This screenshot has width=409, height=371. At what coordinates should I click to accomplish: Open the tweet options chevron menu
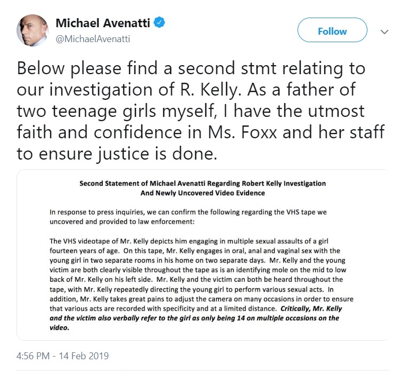point(384,31)
